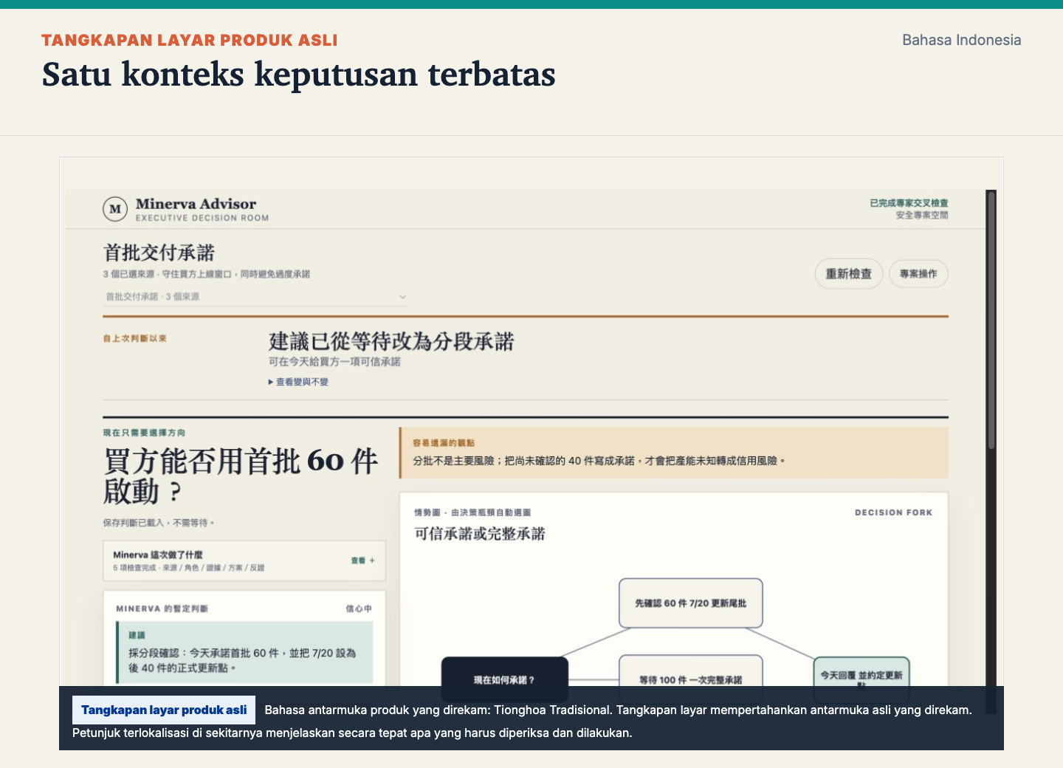
Task: Click the Petunjuk terlokalisasi di sekitarnya caption line
Action: [352, 733]
